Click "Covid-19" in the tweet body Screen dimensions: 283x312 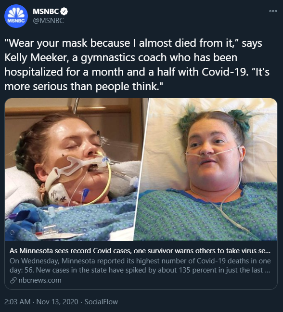pos(225,72)
